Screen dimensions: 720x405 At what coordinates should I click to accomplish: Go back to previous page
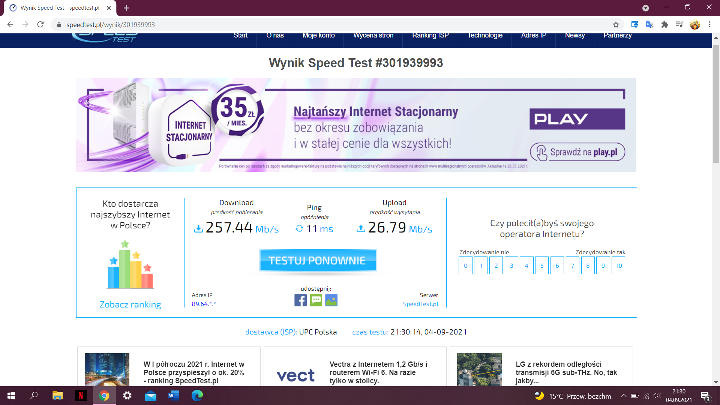[10, 25]
